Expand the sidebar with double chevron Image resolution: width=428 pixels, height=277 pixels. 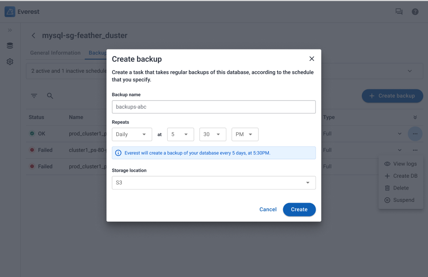pyautogui.click(x=10, y=30)
